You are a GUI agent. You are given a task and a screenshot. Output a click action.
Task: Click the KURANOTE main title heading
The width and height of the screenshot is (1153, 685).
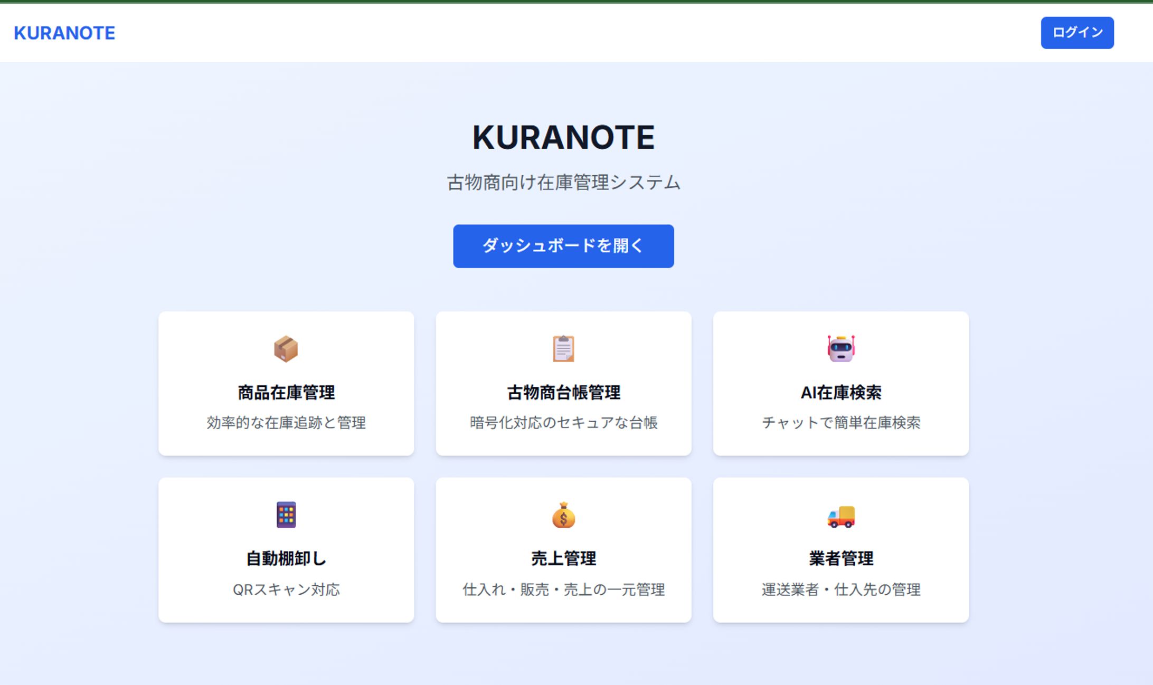tap(563, 138)
